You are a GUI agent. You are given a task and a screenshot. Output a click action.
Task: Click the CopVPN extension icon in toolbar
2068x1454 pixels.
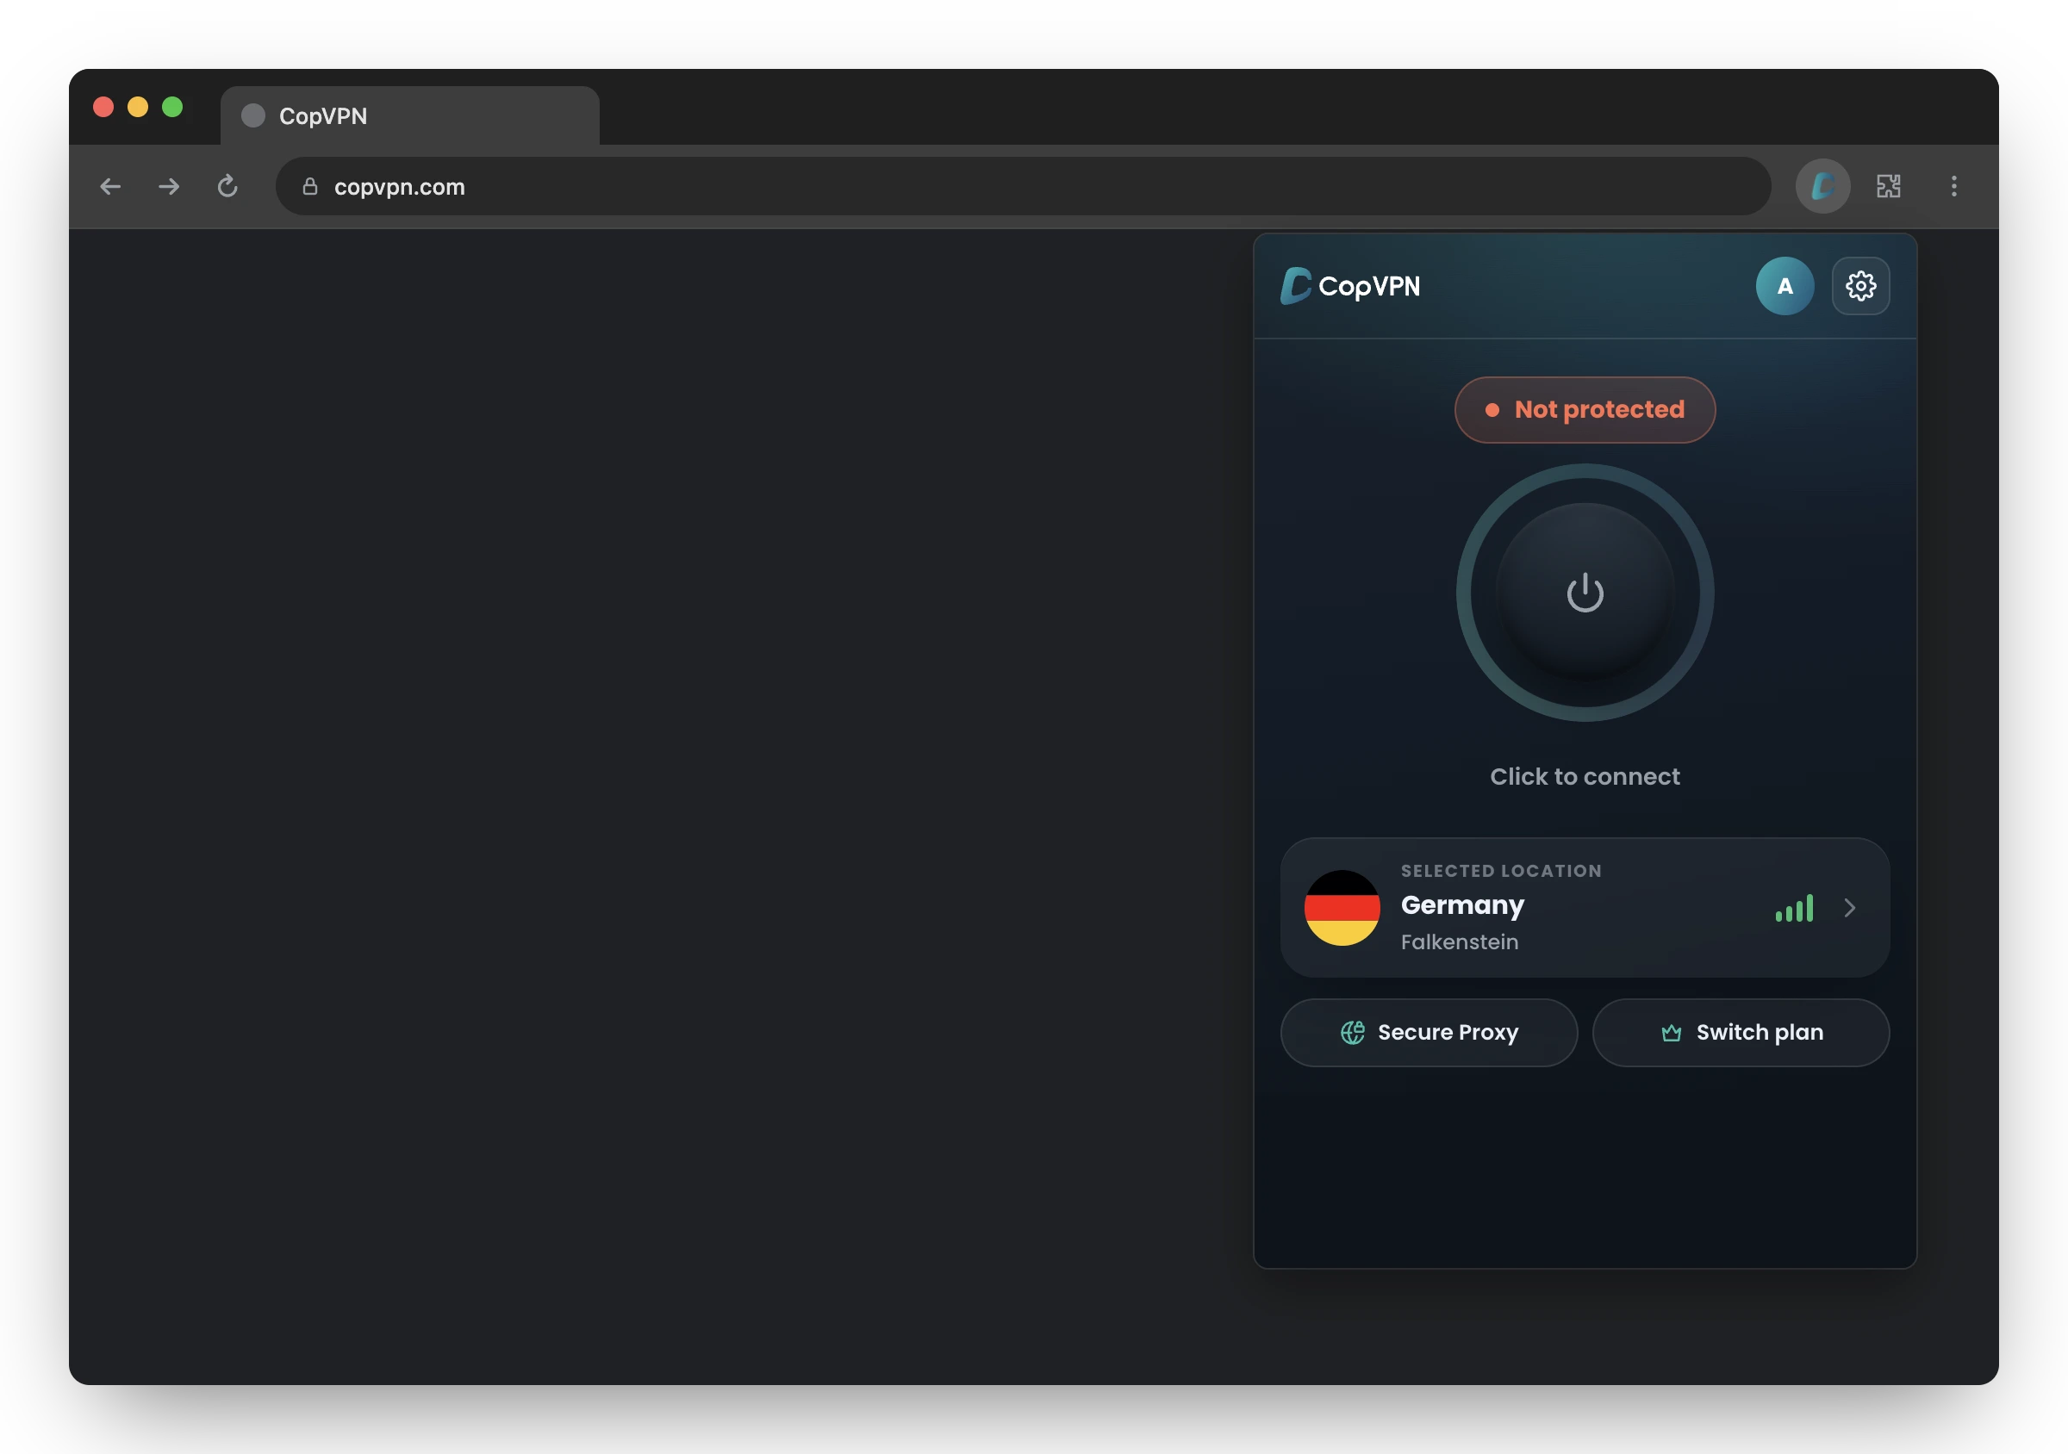point(1823,186)
